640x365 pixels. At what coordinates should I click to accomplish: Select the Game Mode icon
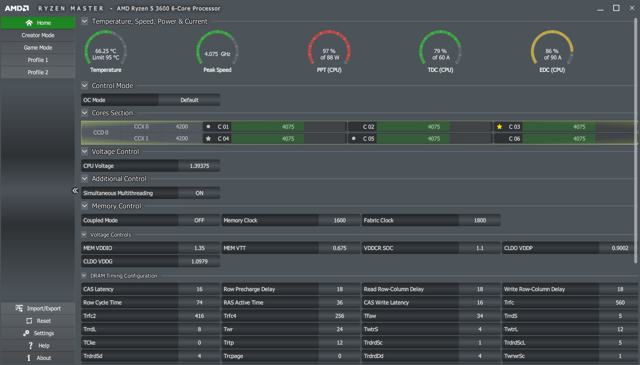38,48
